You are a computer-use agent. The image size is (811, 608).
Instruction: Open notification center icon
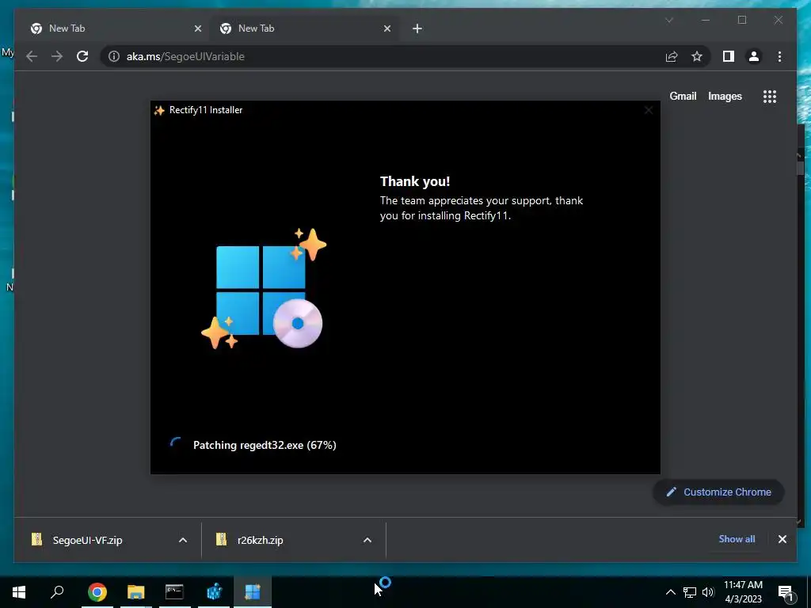(x=786, y=592)
